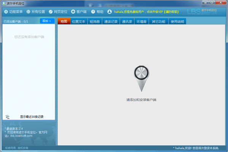Open the 位置文本 tab

pos(79,22)
